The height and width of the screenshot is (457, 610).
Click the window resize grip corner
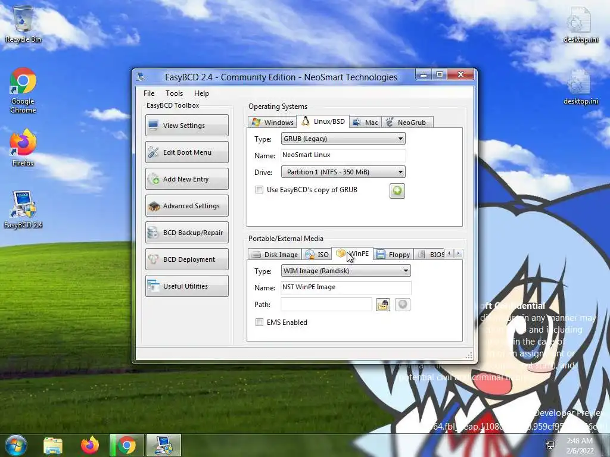click(469, 355)
